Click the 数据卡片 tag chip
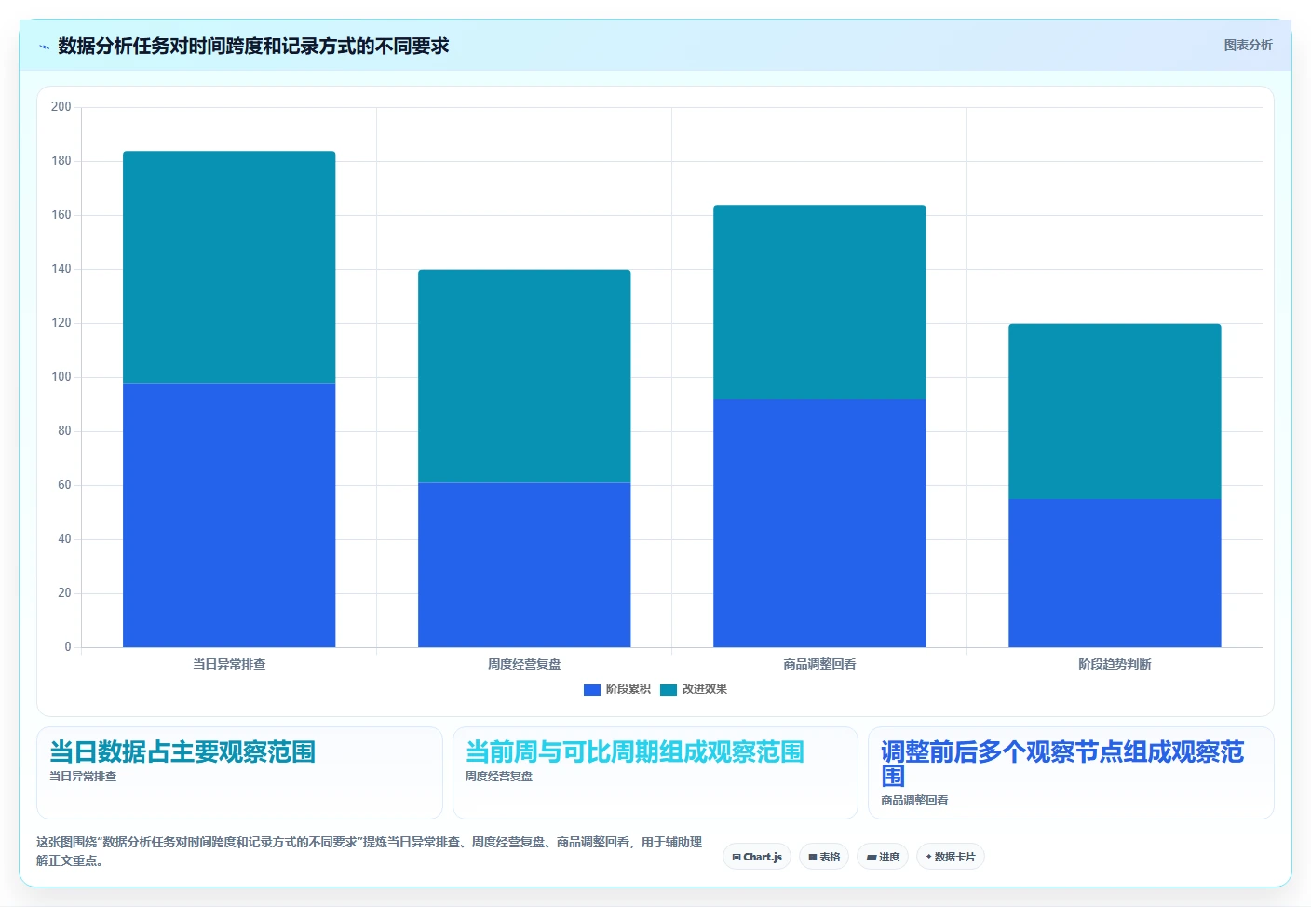The height and width of the screenshot is (907, 1311). 951,857
